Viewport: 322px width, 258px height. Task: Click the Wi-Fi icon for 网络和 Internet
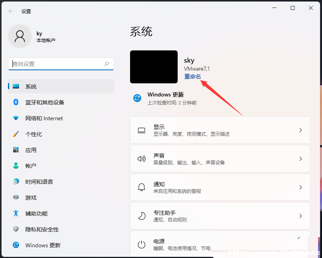coord(16,118)
